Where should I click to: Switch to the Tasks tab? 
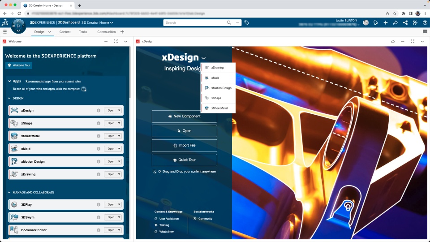(x=83, y=32)
